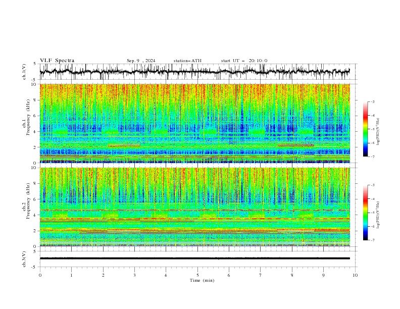Click time axis tick label '2'
The height and width of the screenshot is (309, 400).
(103, 275)
